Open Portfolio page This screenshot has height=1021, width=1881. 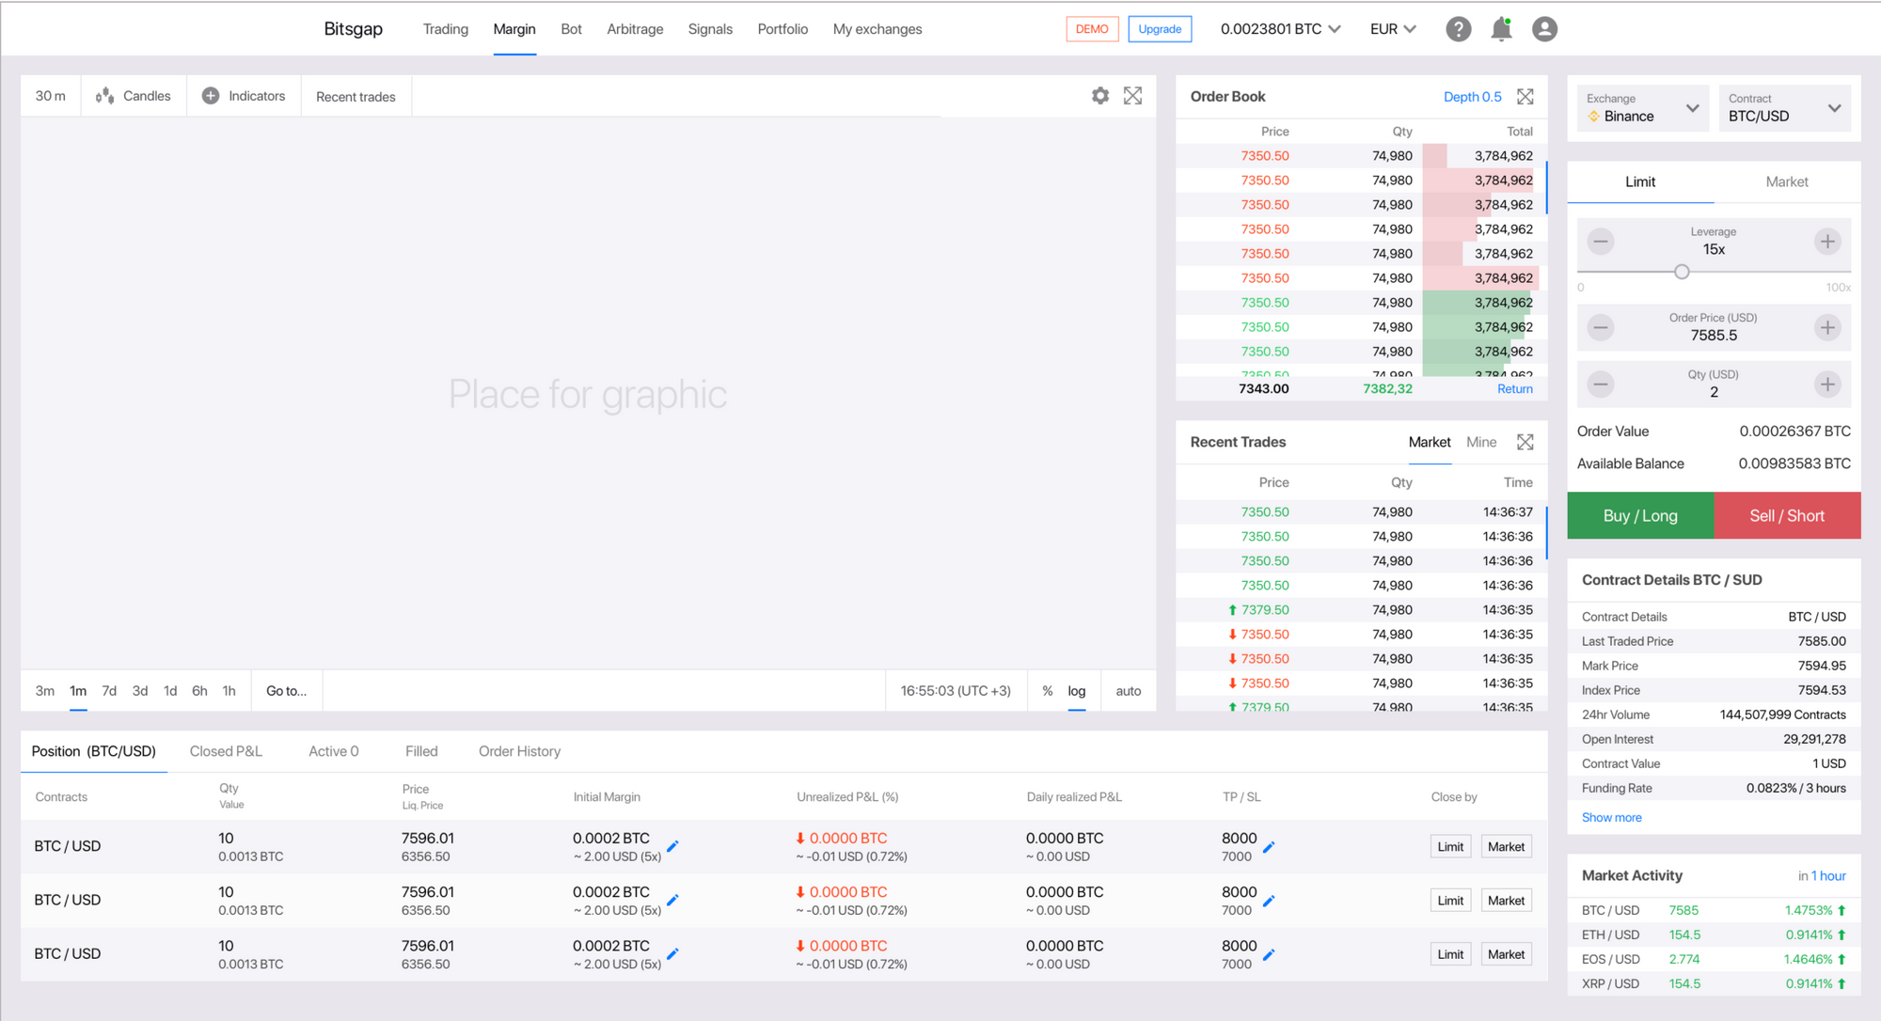click(x=782, y=29)
